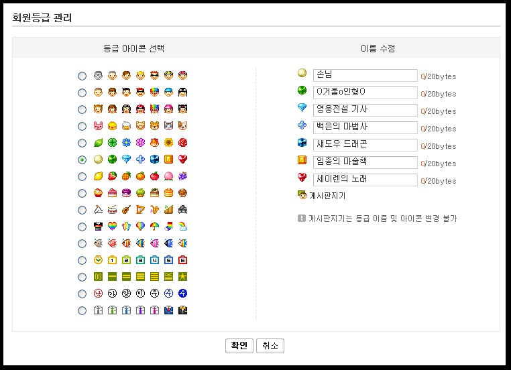The height and width of the screenshot is (370, 511).
Task: Click the 게시판지기 manager icon
Action: click(x=302, y=195)
